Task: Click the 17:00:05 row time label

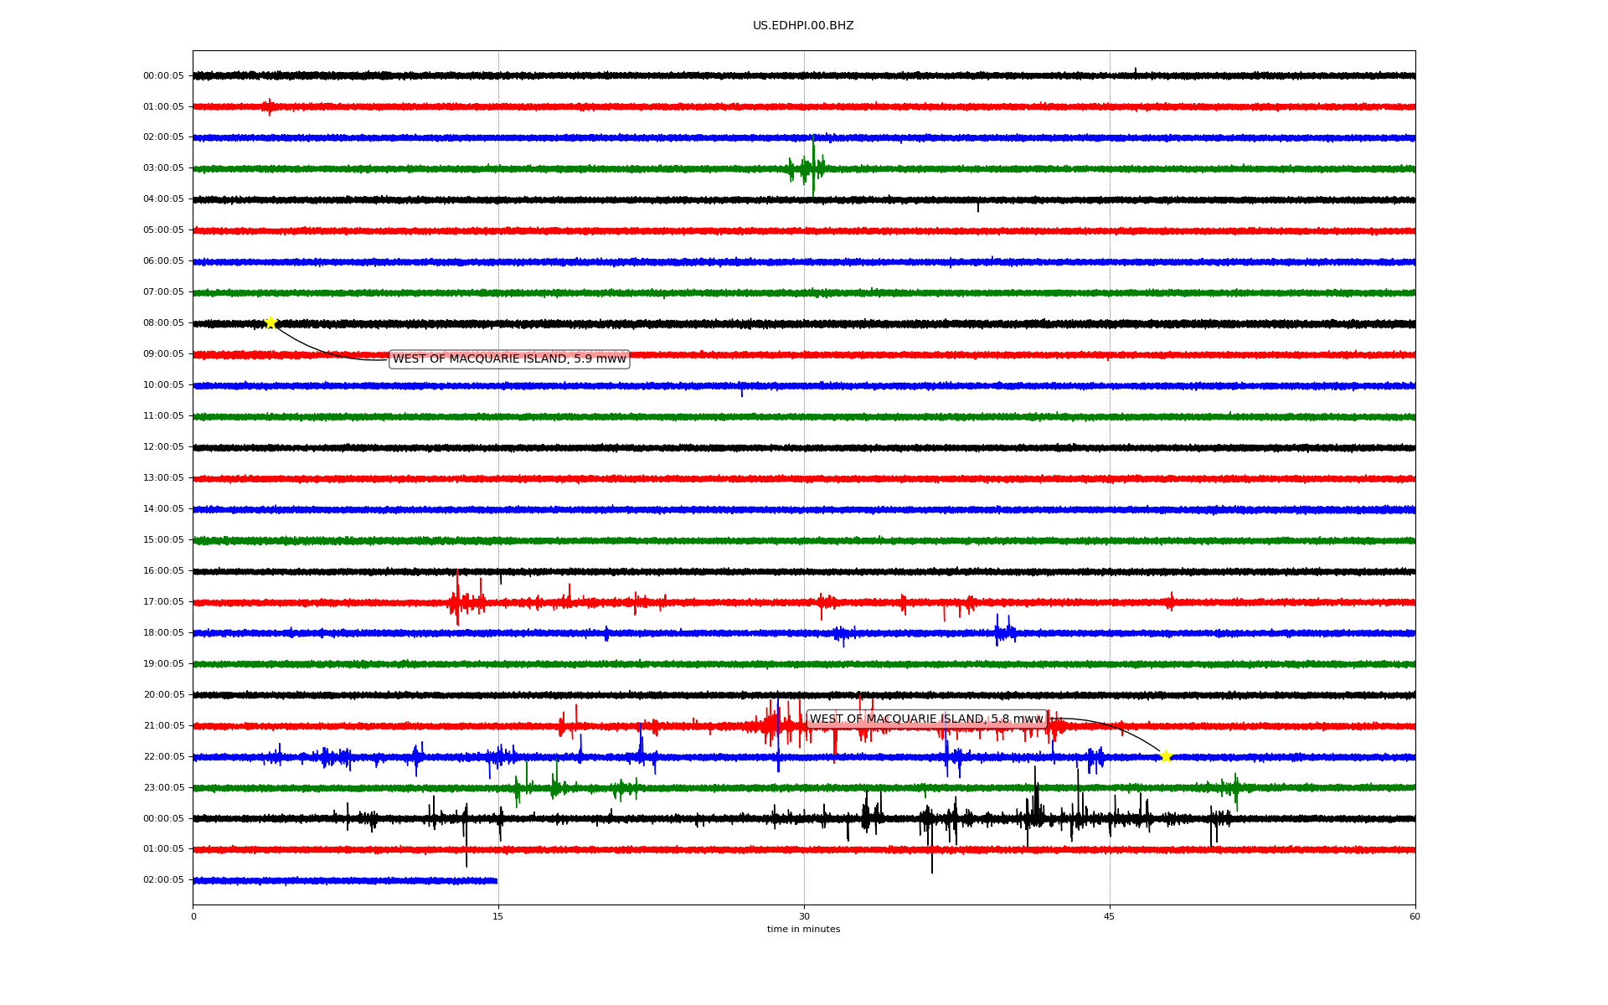Action: coord(163,602)
